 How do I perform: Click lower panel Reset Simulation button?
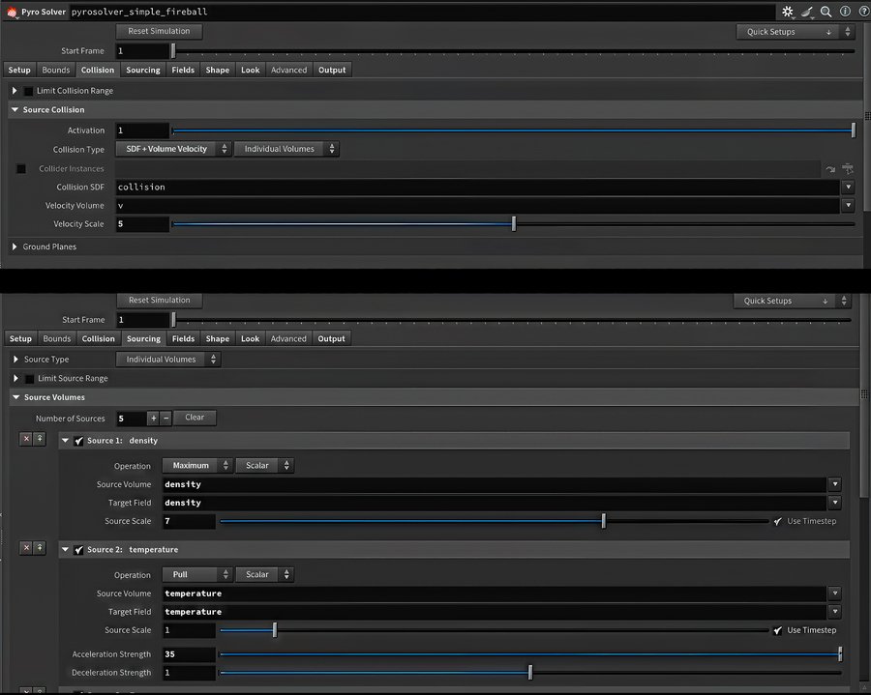[x=160, y=300]
